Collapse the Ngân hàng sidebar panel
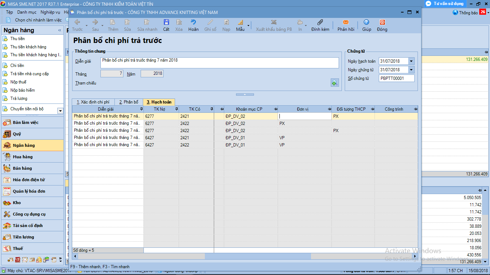Image resolution: width=490 pixels, height=275 pixels. [60, 30]
